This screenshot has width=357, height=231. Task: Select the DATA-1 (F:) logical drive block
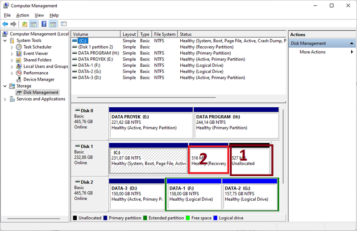194,194
